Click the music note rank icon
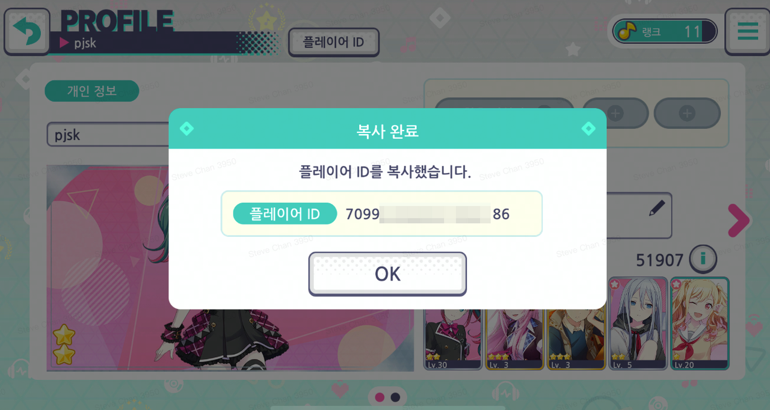Screen dimensions: 770x410 tap(627, 31)
